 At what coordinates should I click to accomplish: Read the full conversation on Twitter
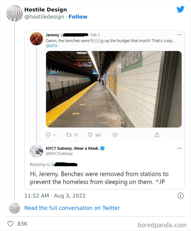72,208
